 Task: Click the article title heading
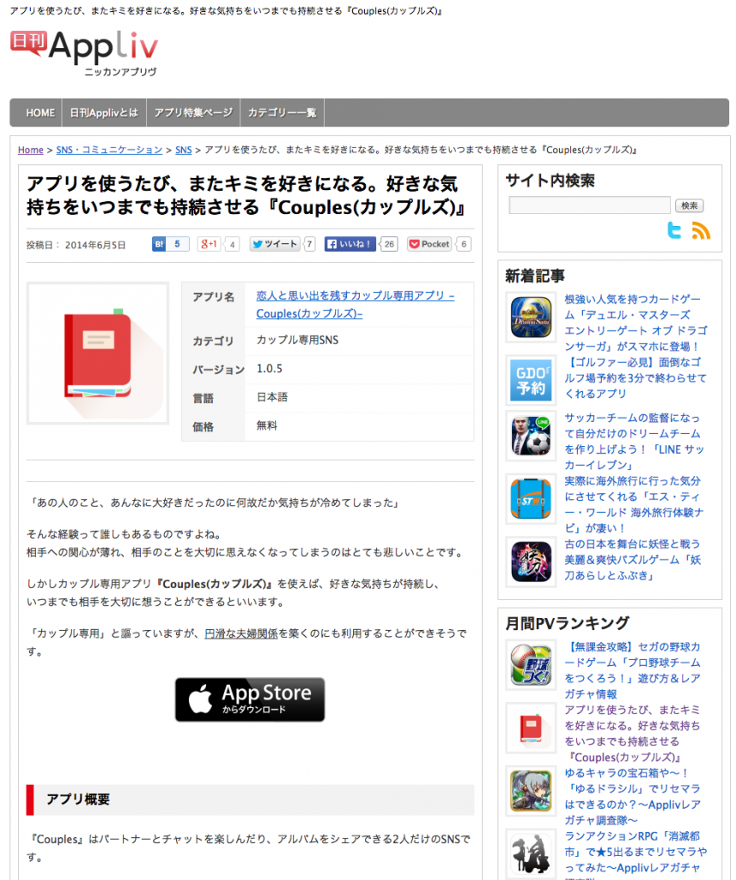pyautogui.click(x=246, y=195)
